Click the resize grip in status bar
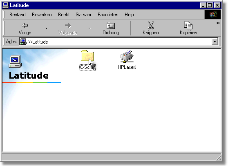The width and height of the screenshot is (228, 167). 219,158
